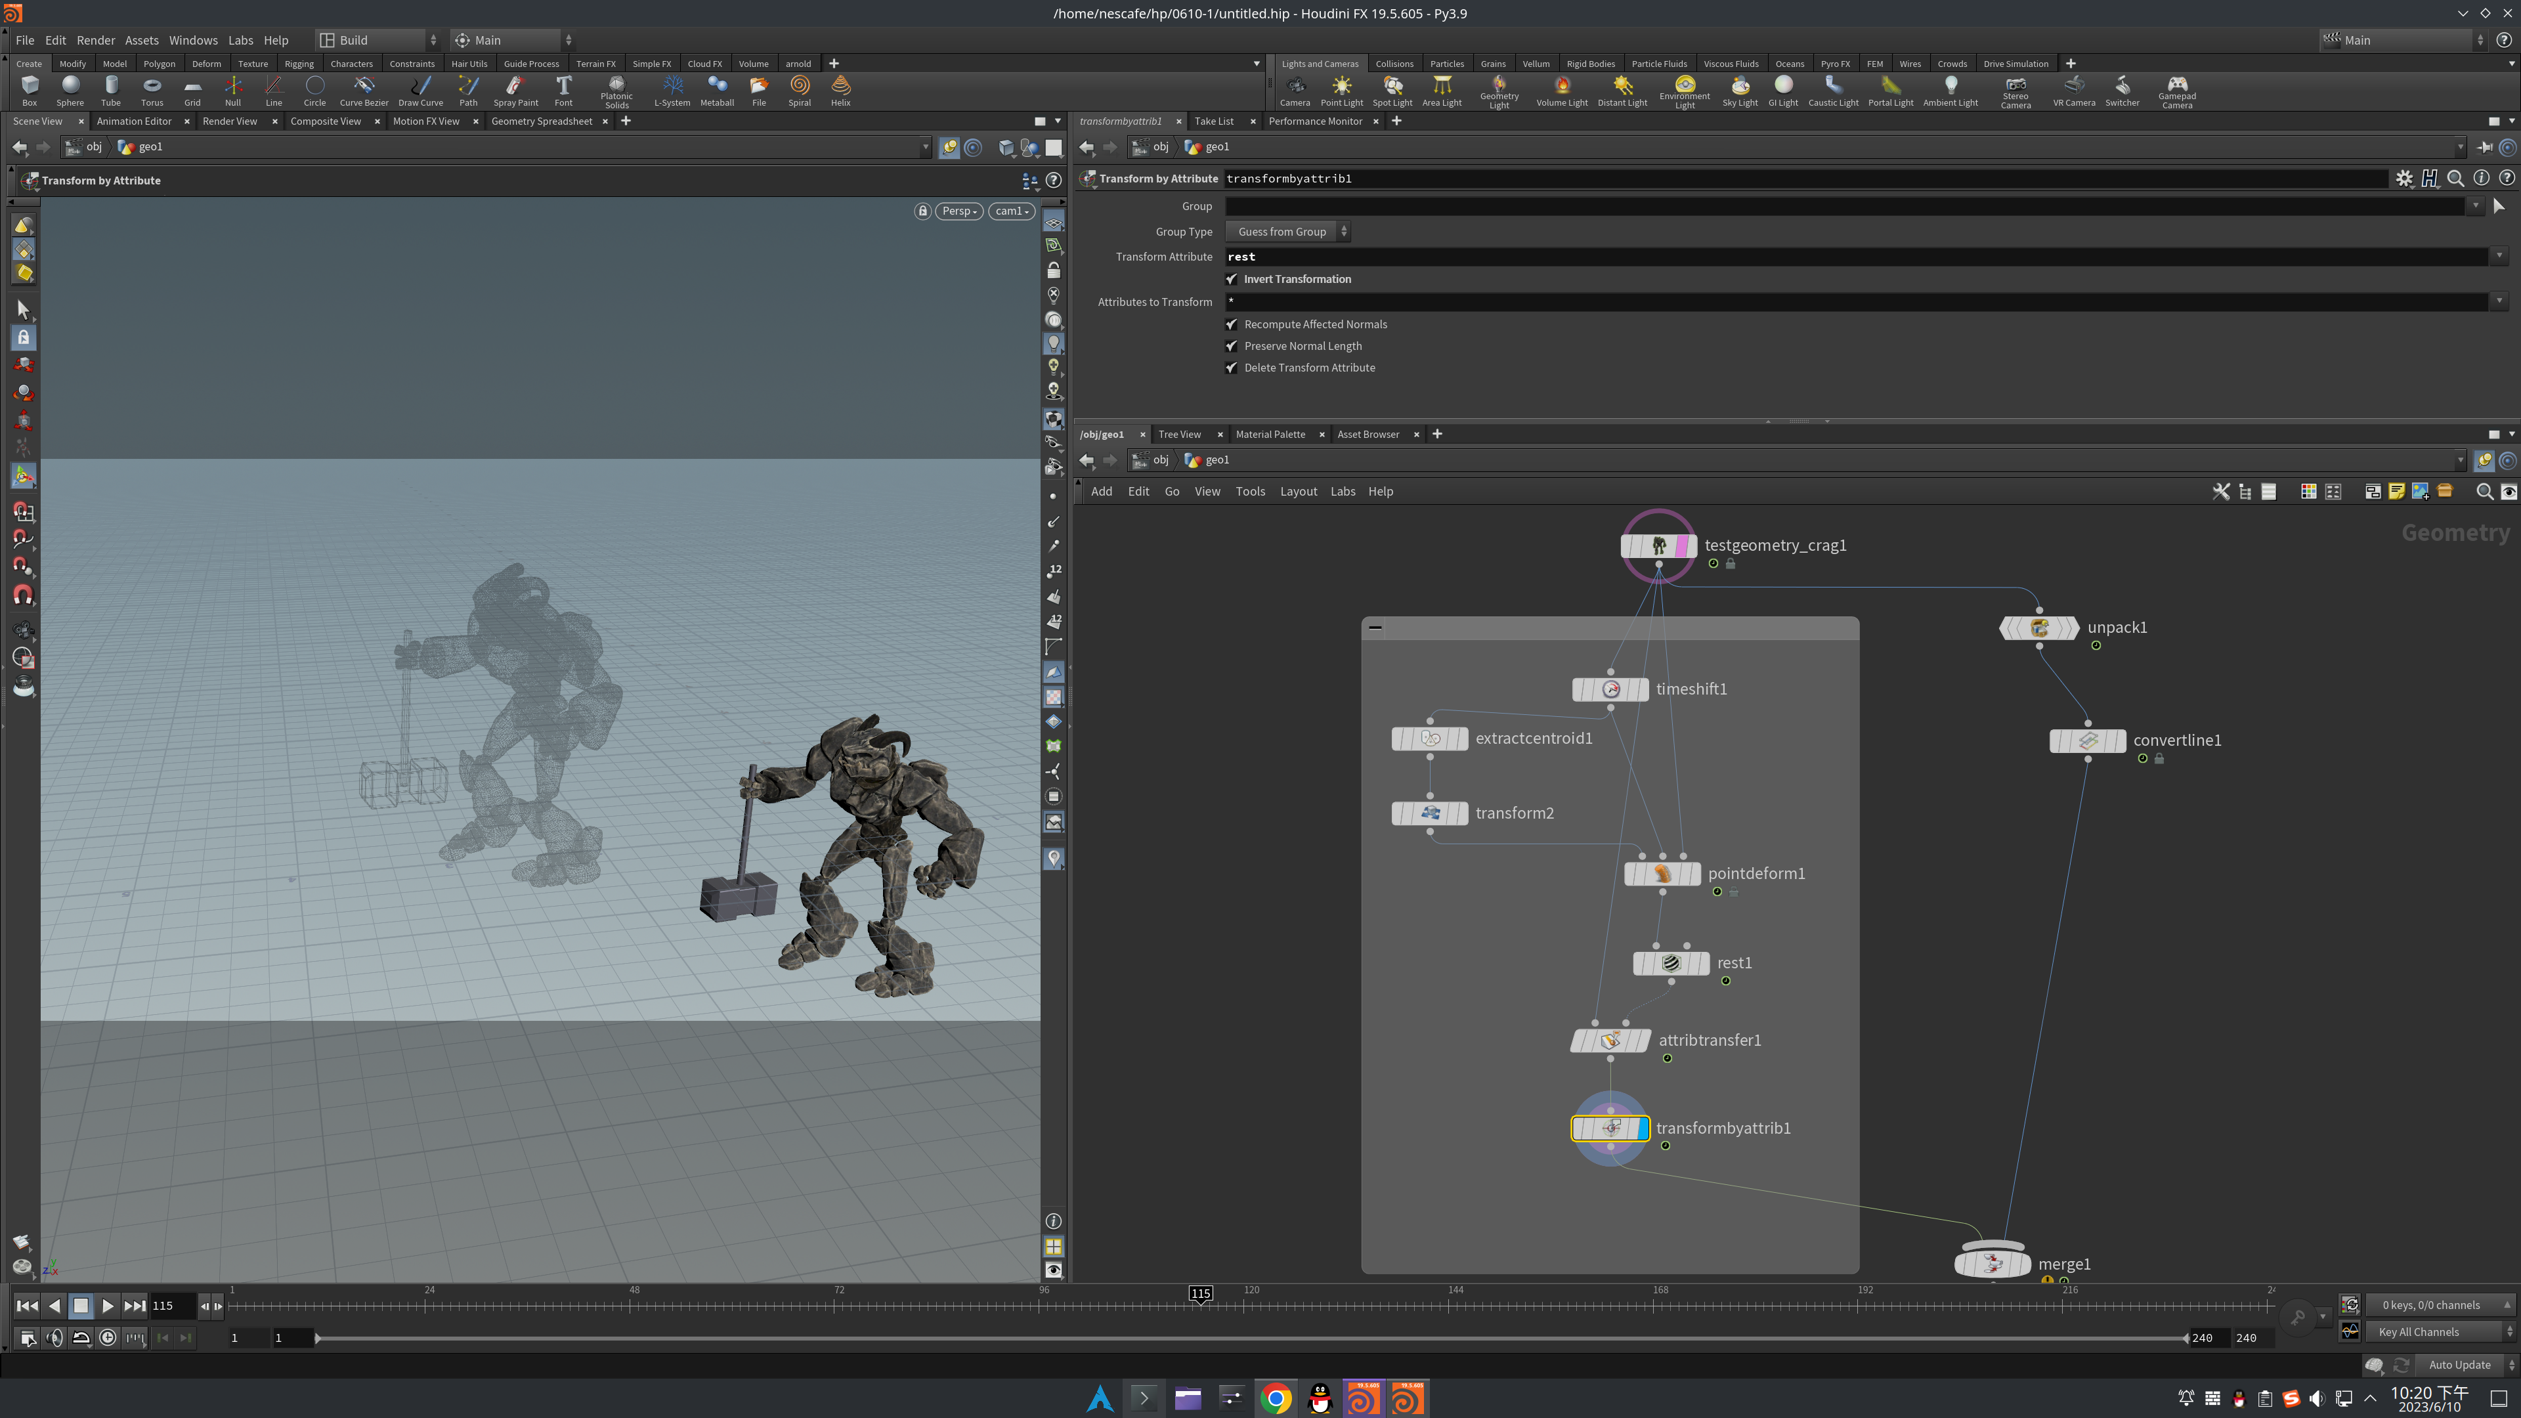Add a Switcher from the shelf
The width and height of the screenshot is (2521, 1418).
pyautogui.click(x=2122, y=91)
